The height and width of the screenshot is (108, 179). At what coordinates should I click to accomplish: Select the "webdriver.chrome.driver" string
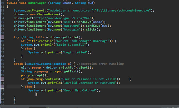[x=71, y=11]
